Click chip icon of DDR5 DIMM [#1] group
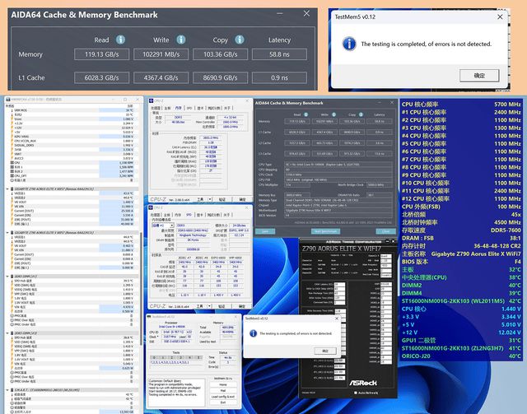The image size is (527, 414). (12, 277)
